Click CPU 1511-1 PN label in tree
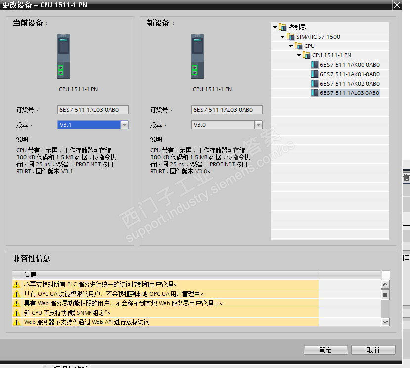The width and height of the screenshot is (410, 368). coord(331,55)
